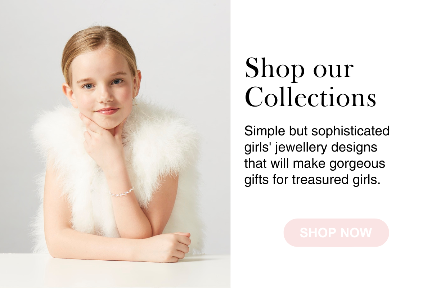Image resolution: width=432 pixels, height=288 pixels.
Task: Click the 'that will make gorgeous' line
Action: 315,163
